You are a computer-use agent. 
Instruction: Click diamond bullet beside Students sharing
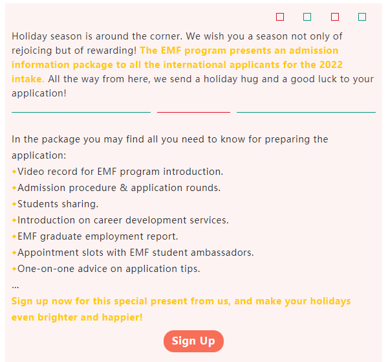14,205
